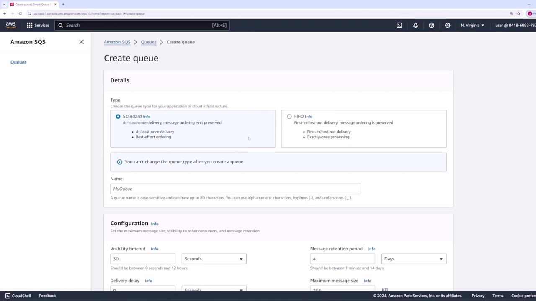Open Info link for Maximum message size

click(367, 281)
